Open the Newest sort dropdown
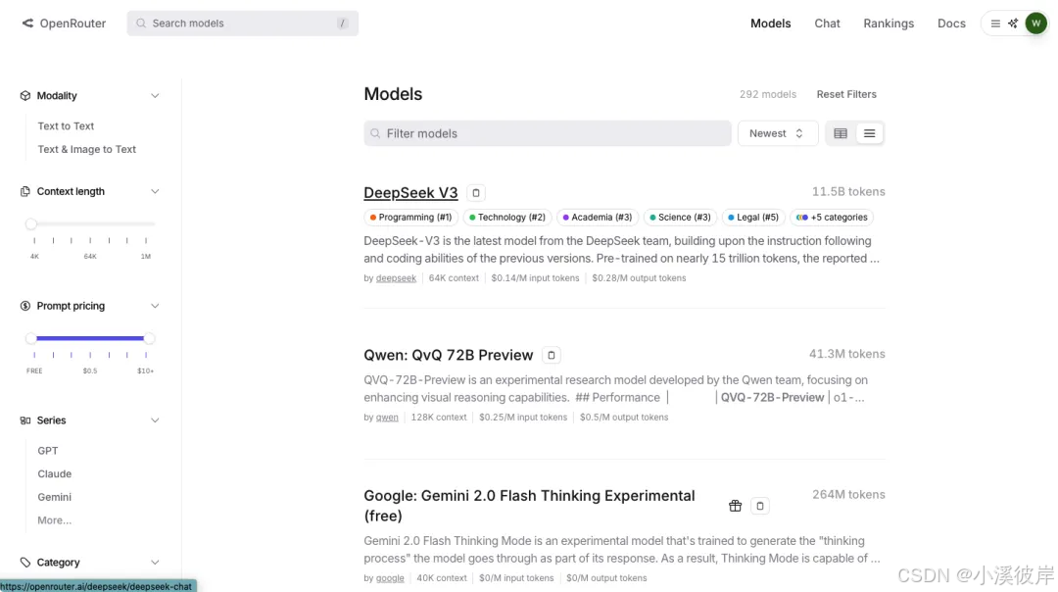This screenshot has width=1058, height=592. pyautogui.click(x=777, y=133)
